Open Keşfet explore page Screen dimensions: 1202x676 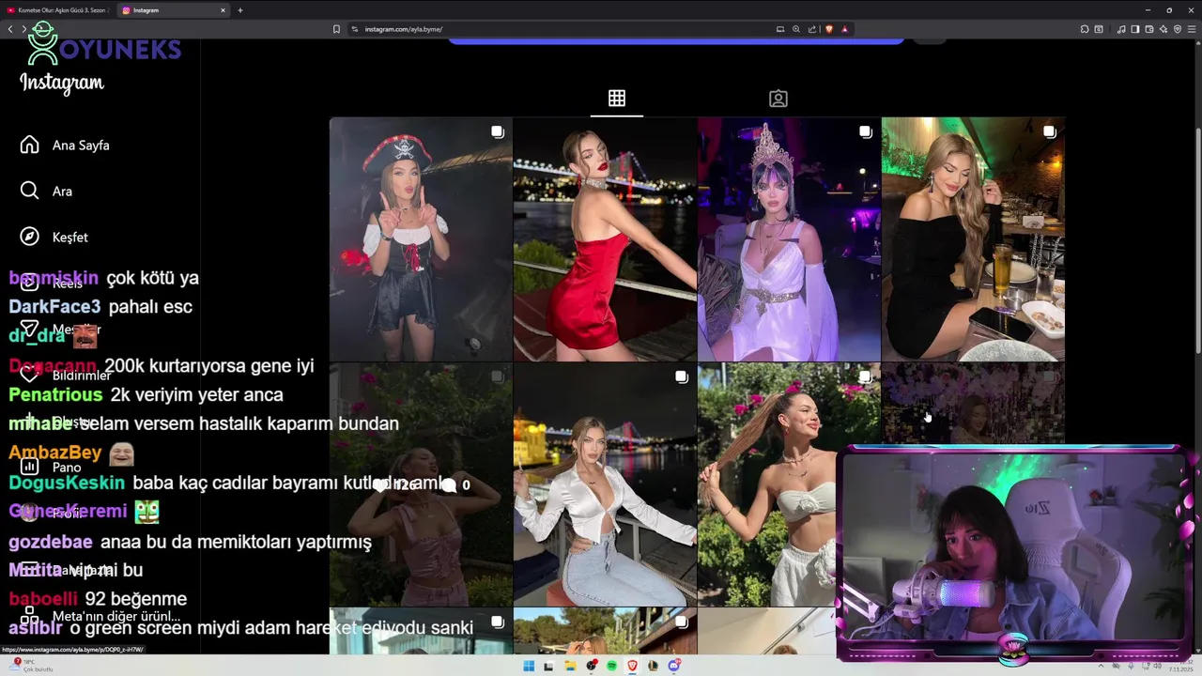(54, 237)
